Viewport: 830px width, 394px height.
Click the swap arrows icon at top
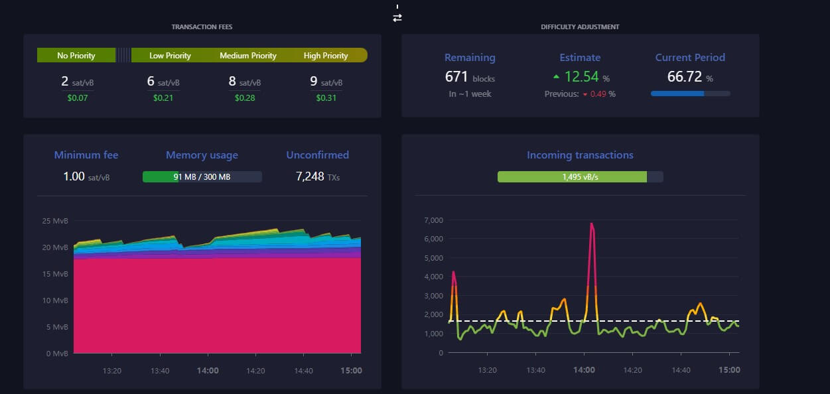coord(397,18)
